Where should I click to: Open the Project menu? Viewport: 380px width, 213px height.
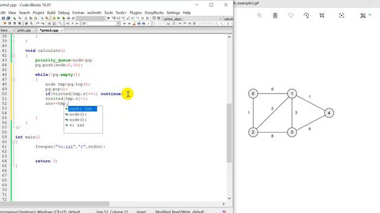pos(38,12)
